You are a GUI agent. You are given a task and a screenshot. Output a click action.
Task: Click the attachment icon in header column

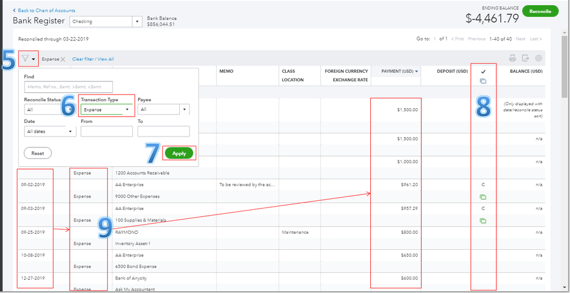[483, 81]
